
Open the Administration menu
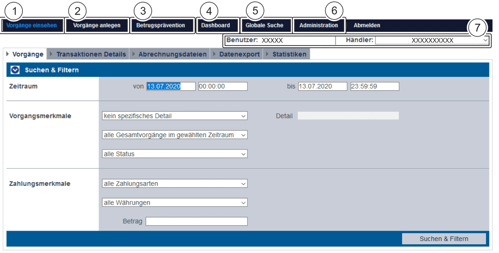(x=319, y=25)
